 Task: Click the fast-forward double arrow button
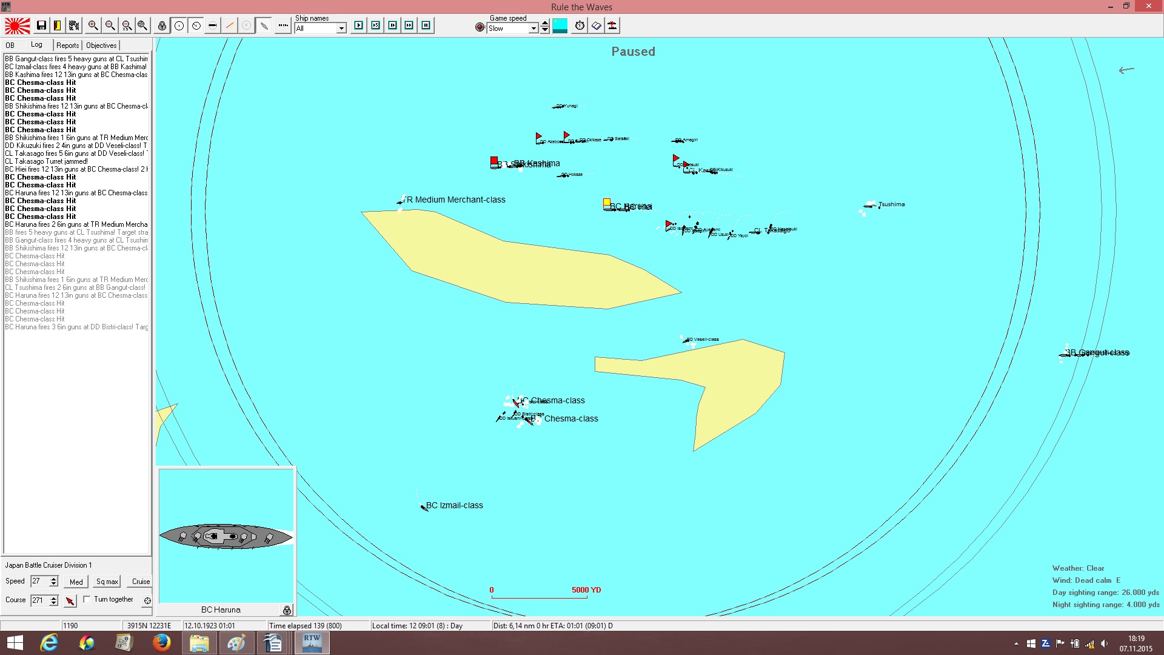click(x=409, y=25)
